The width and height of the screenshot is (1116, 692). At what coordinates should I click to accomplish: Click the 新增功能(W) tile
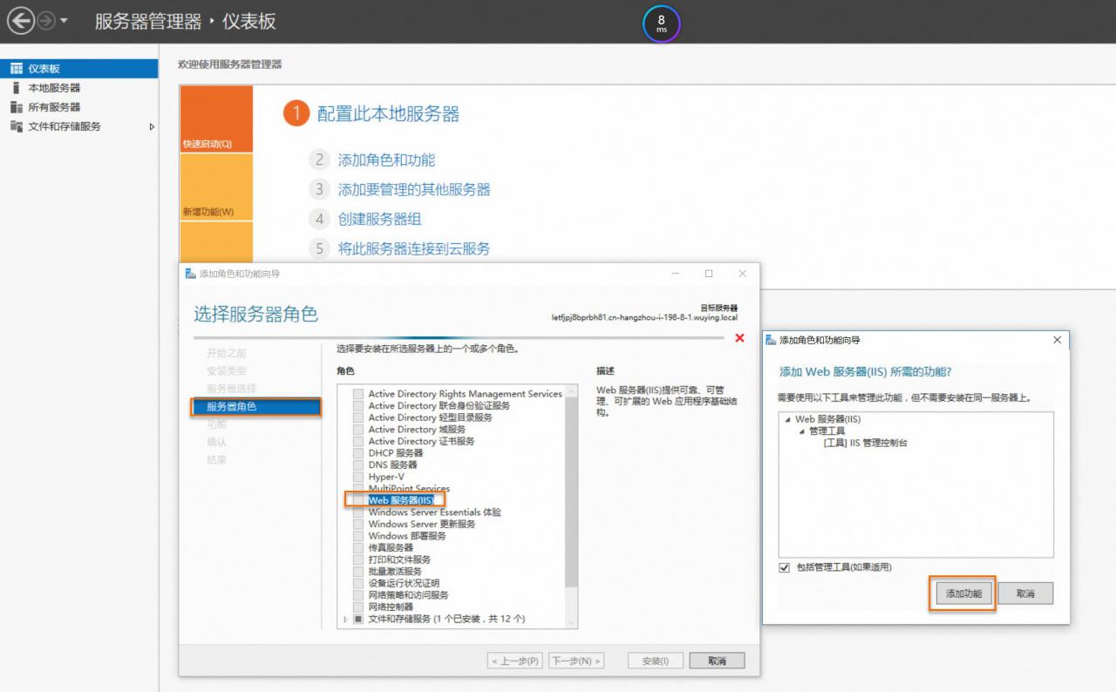click(x=216, y=187)
